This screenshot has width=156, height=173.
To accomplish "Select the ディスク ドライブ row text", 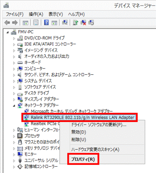I will coord(37,93).
